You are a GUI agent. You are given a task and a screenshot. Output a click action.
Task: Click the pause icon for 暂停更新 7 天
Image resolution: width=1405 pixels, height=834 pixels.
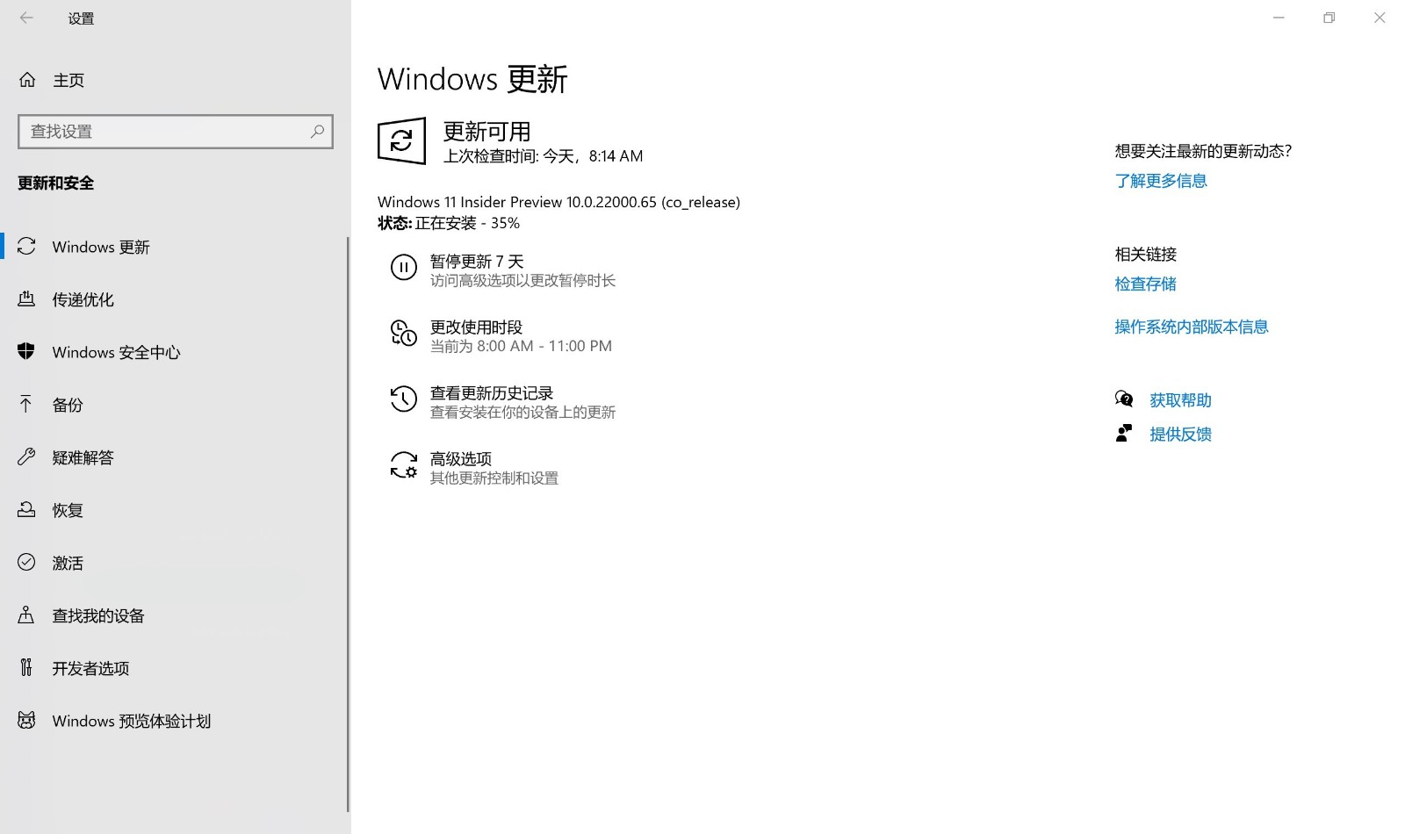(403, 267)
